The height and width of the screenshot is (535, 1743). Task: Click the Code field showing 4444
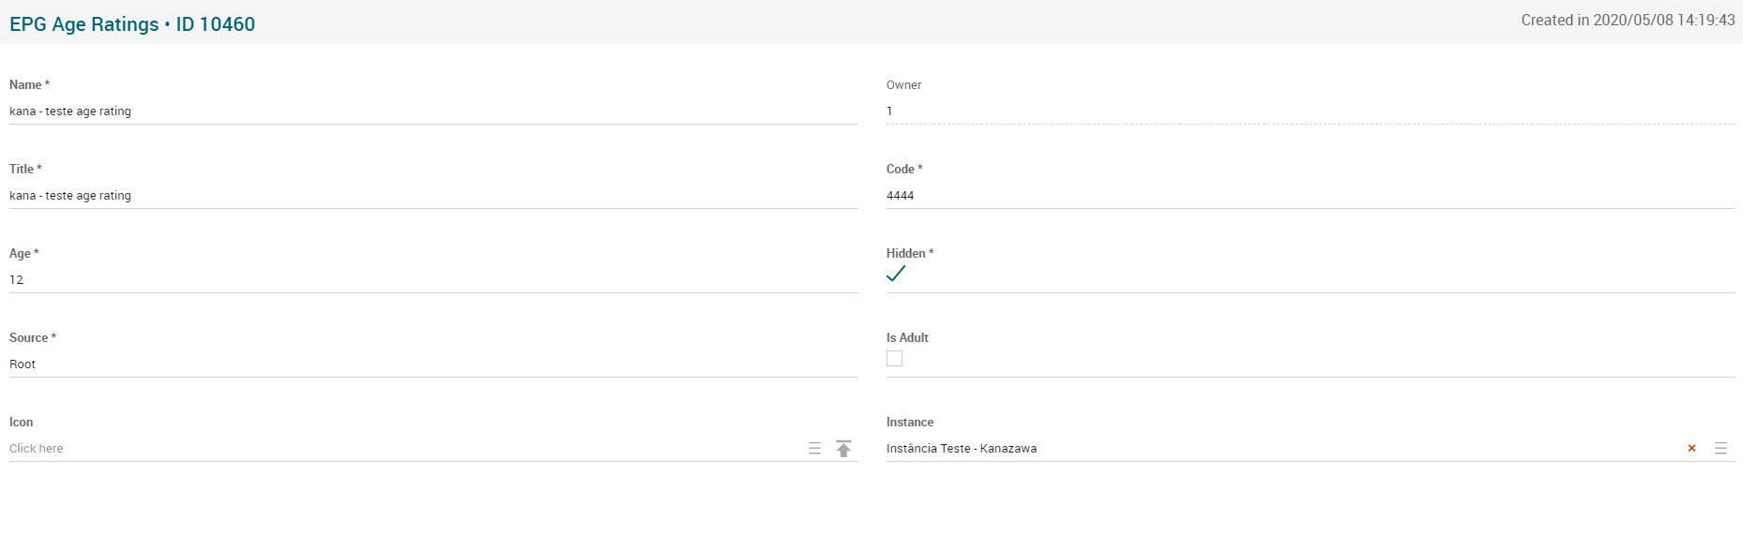point(1309,196)
